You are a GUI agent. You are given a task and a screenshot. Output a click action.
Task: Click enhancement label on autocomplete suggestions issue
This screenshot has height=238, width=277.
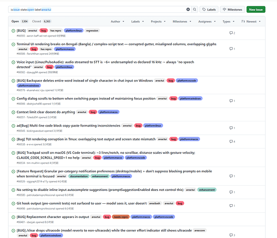207,190
